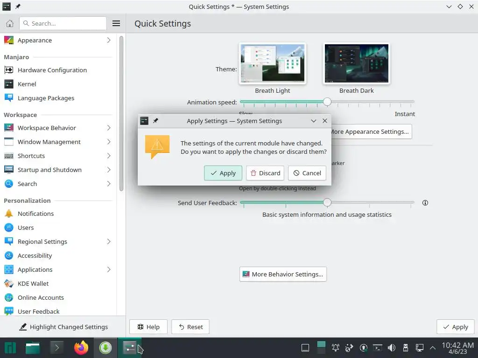Click the sidebar vertical scrollbar
This screenshot has height=358, width=478.
pyautogui.click(x=121, y=114)
